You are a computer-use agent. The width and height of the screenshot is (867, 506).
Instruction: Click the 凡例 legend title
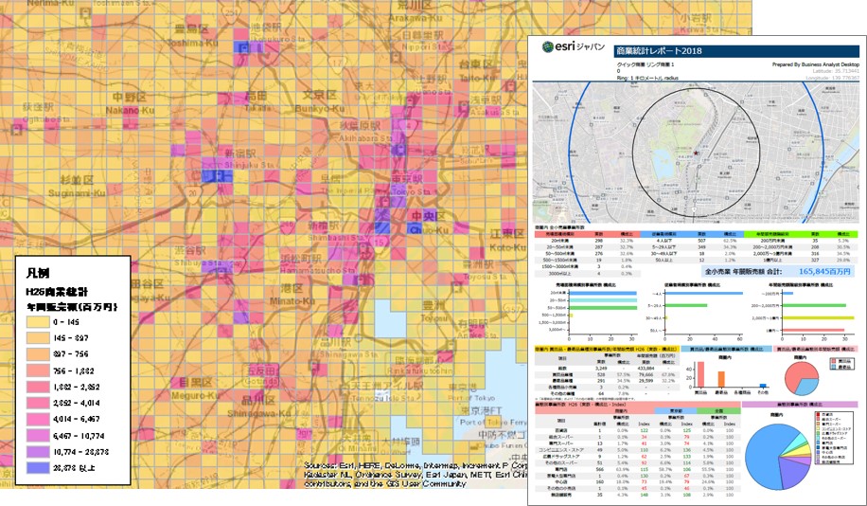pos(39,273)
